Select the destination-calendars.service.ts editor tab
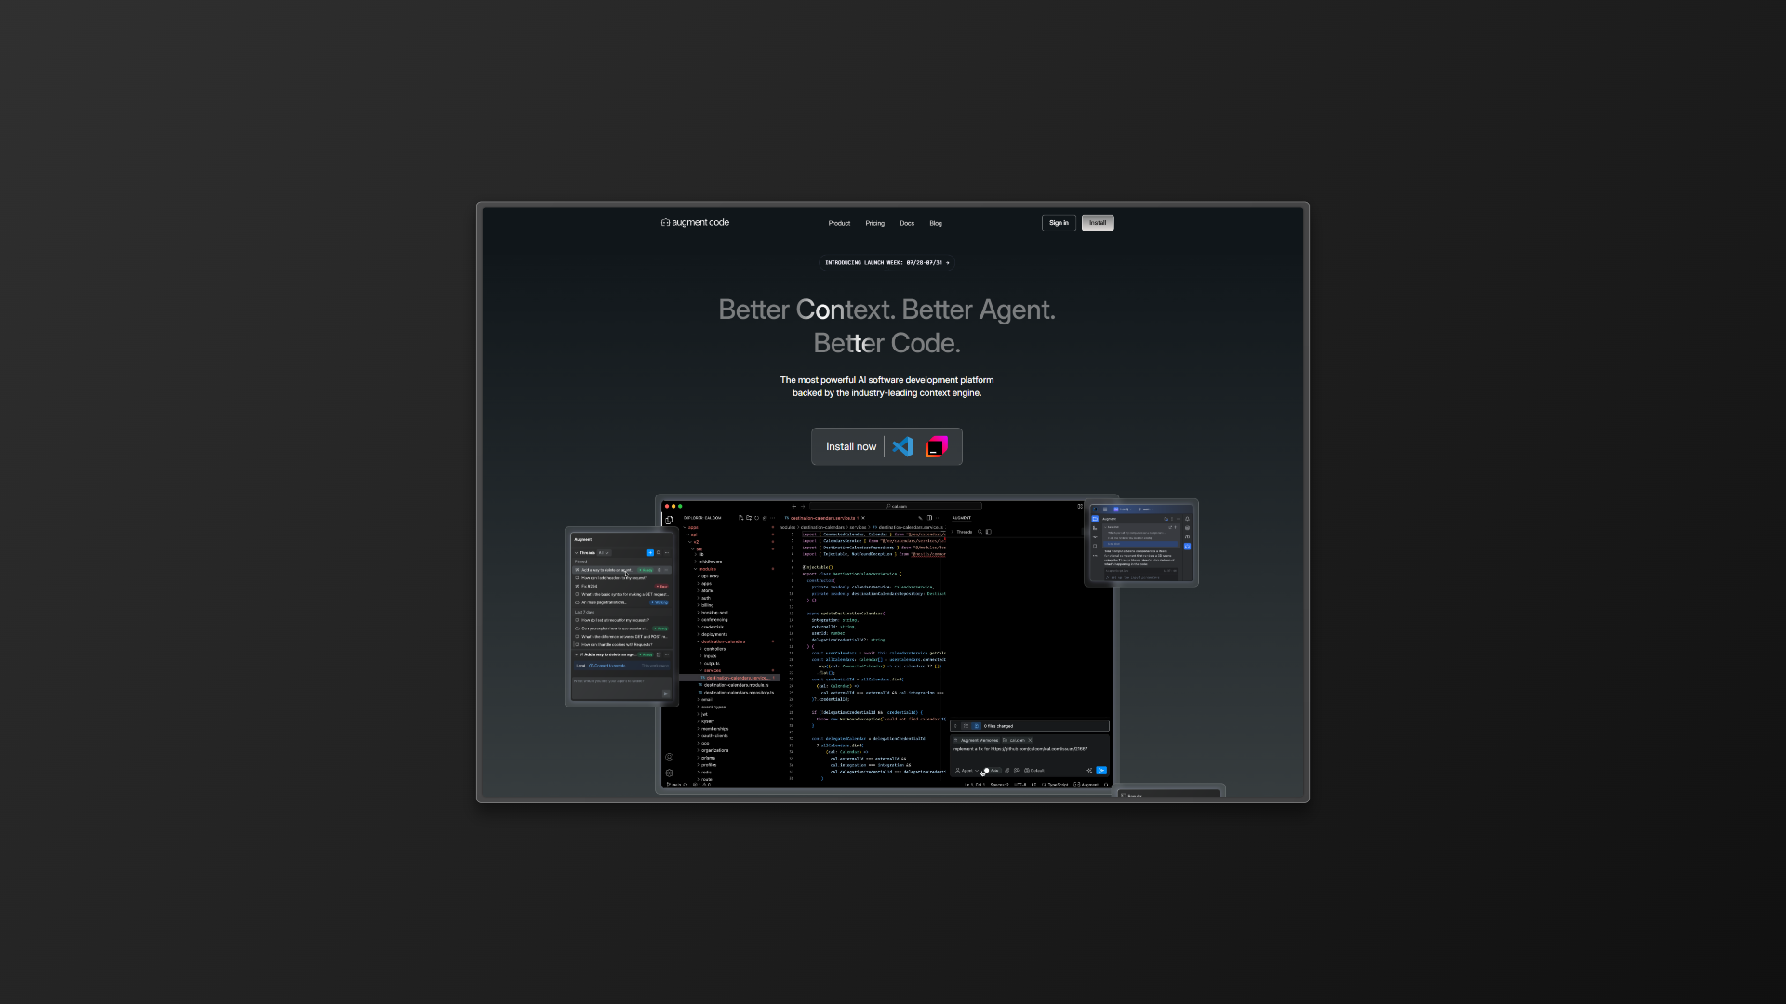The height and width of the screenshot is (1004, 1786). [823, 518]
